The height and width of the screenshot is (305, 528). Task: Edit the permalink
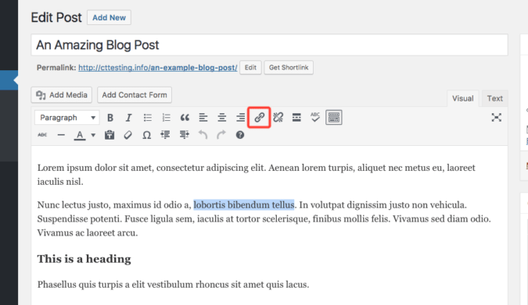pos(250,68)
